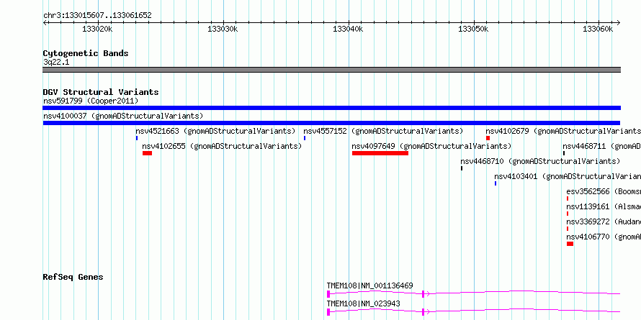Click the nsv591799 (Cooper2011) variant label
Viewport: 641px width, 320px height.
coord(91,101)
